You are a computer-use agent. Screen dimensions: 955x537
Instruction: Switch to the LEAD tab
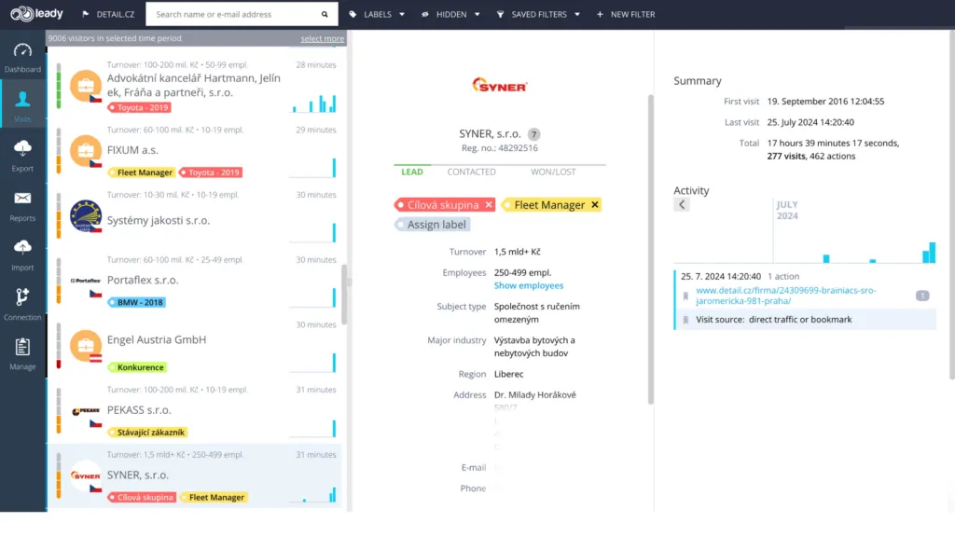411,172
